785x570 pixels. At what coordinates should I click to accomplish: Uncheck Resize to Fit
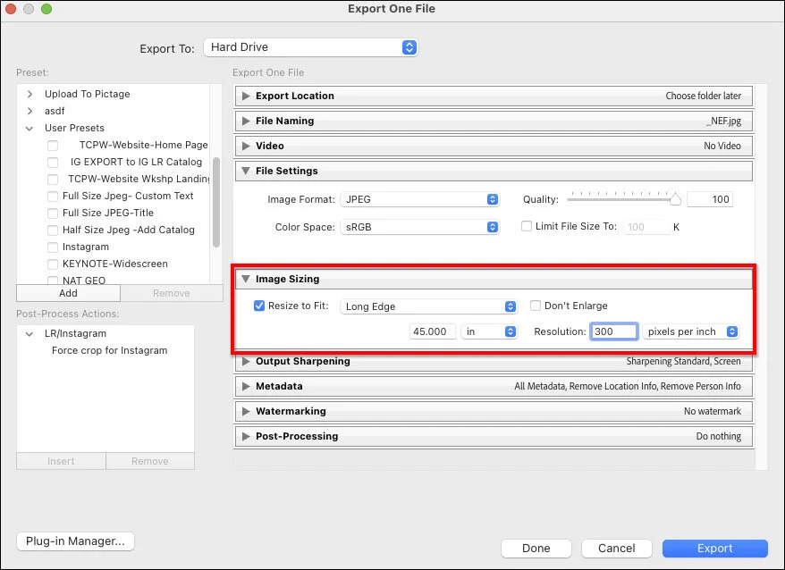click(259, 306)
